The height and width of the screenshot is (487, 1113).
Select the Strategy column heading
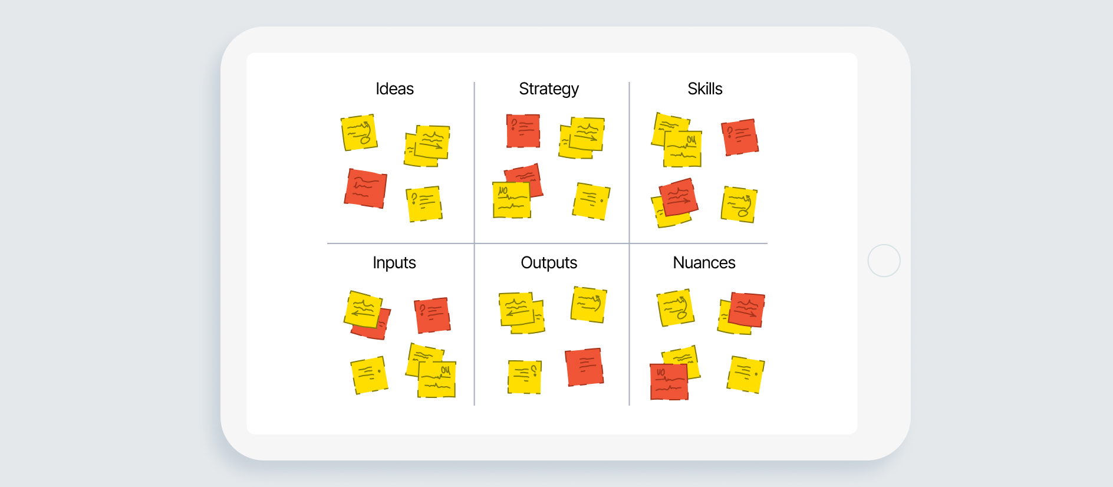549,90
